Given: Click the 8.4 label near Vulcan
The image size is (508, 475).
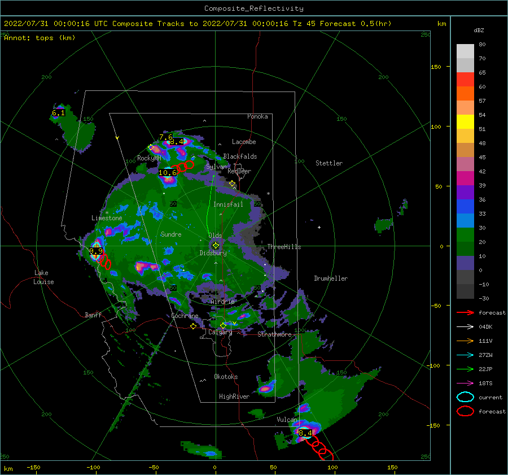Looking at the screenshot, I should tap(305, 433).
